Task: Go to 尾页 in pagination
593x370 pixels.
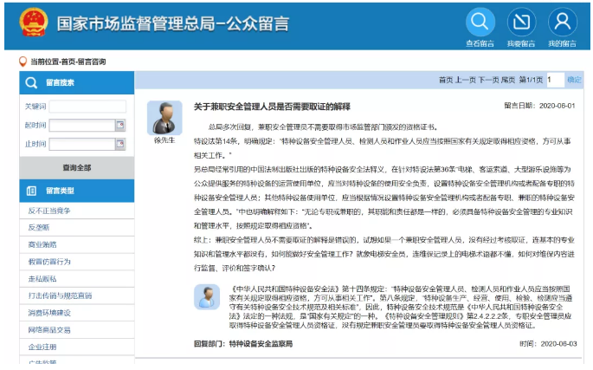Action: [x=508, y=80]
